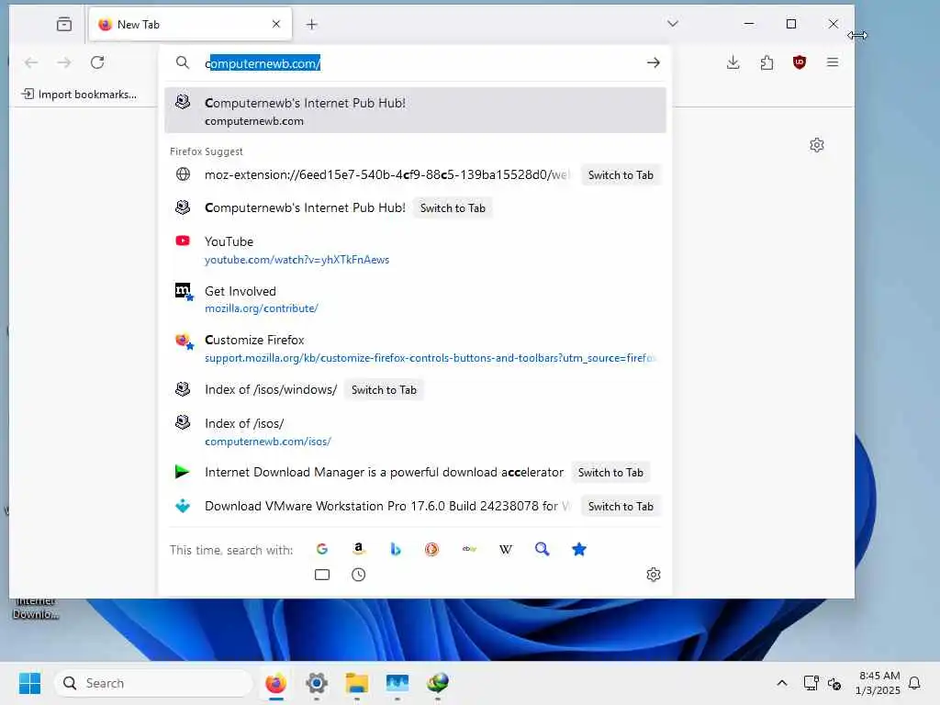
Task: Search history with clock icon
Action: pyautogui.click(x=359, y=575)
